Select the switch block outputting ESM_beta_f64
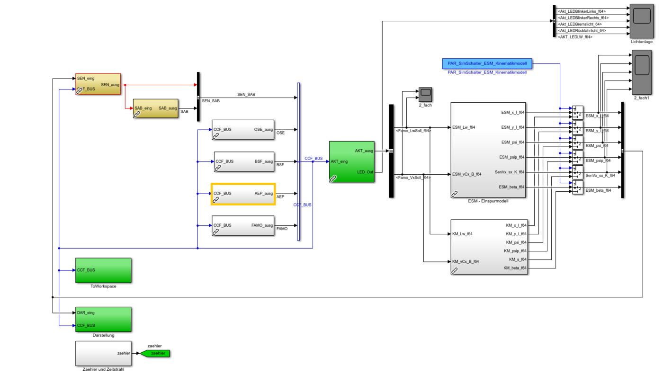 pos(577,187)
